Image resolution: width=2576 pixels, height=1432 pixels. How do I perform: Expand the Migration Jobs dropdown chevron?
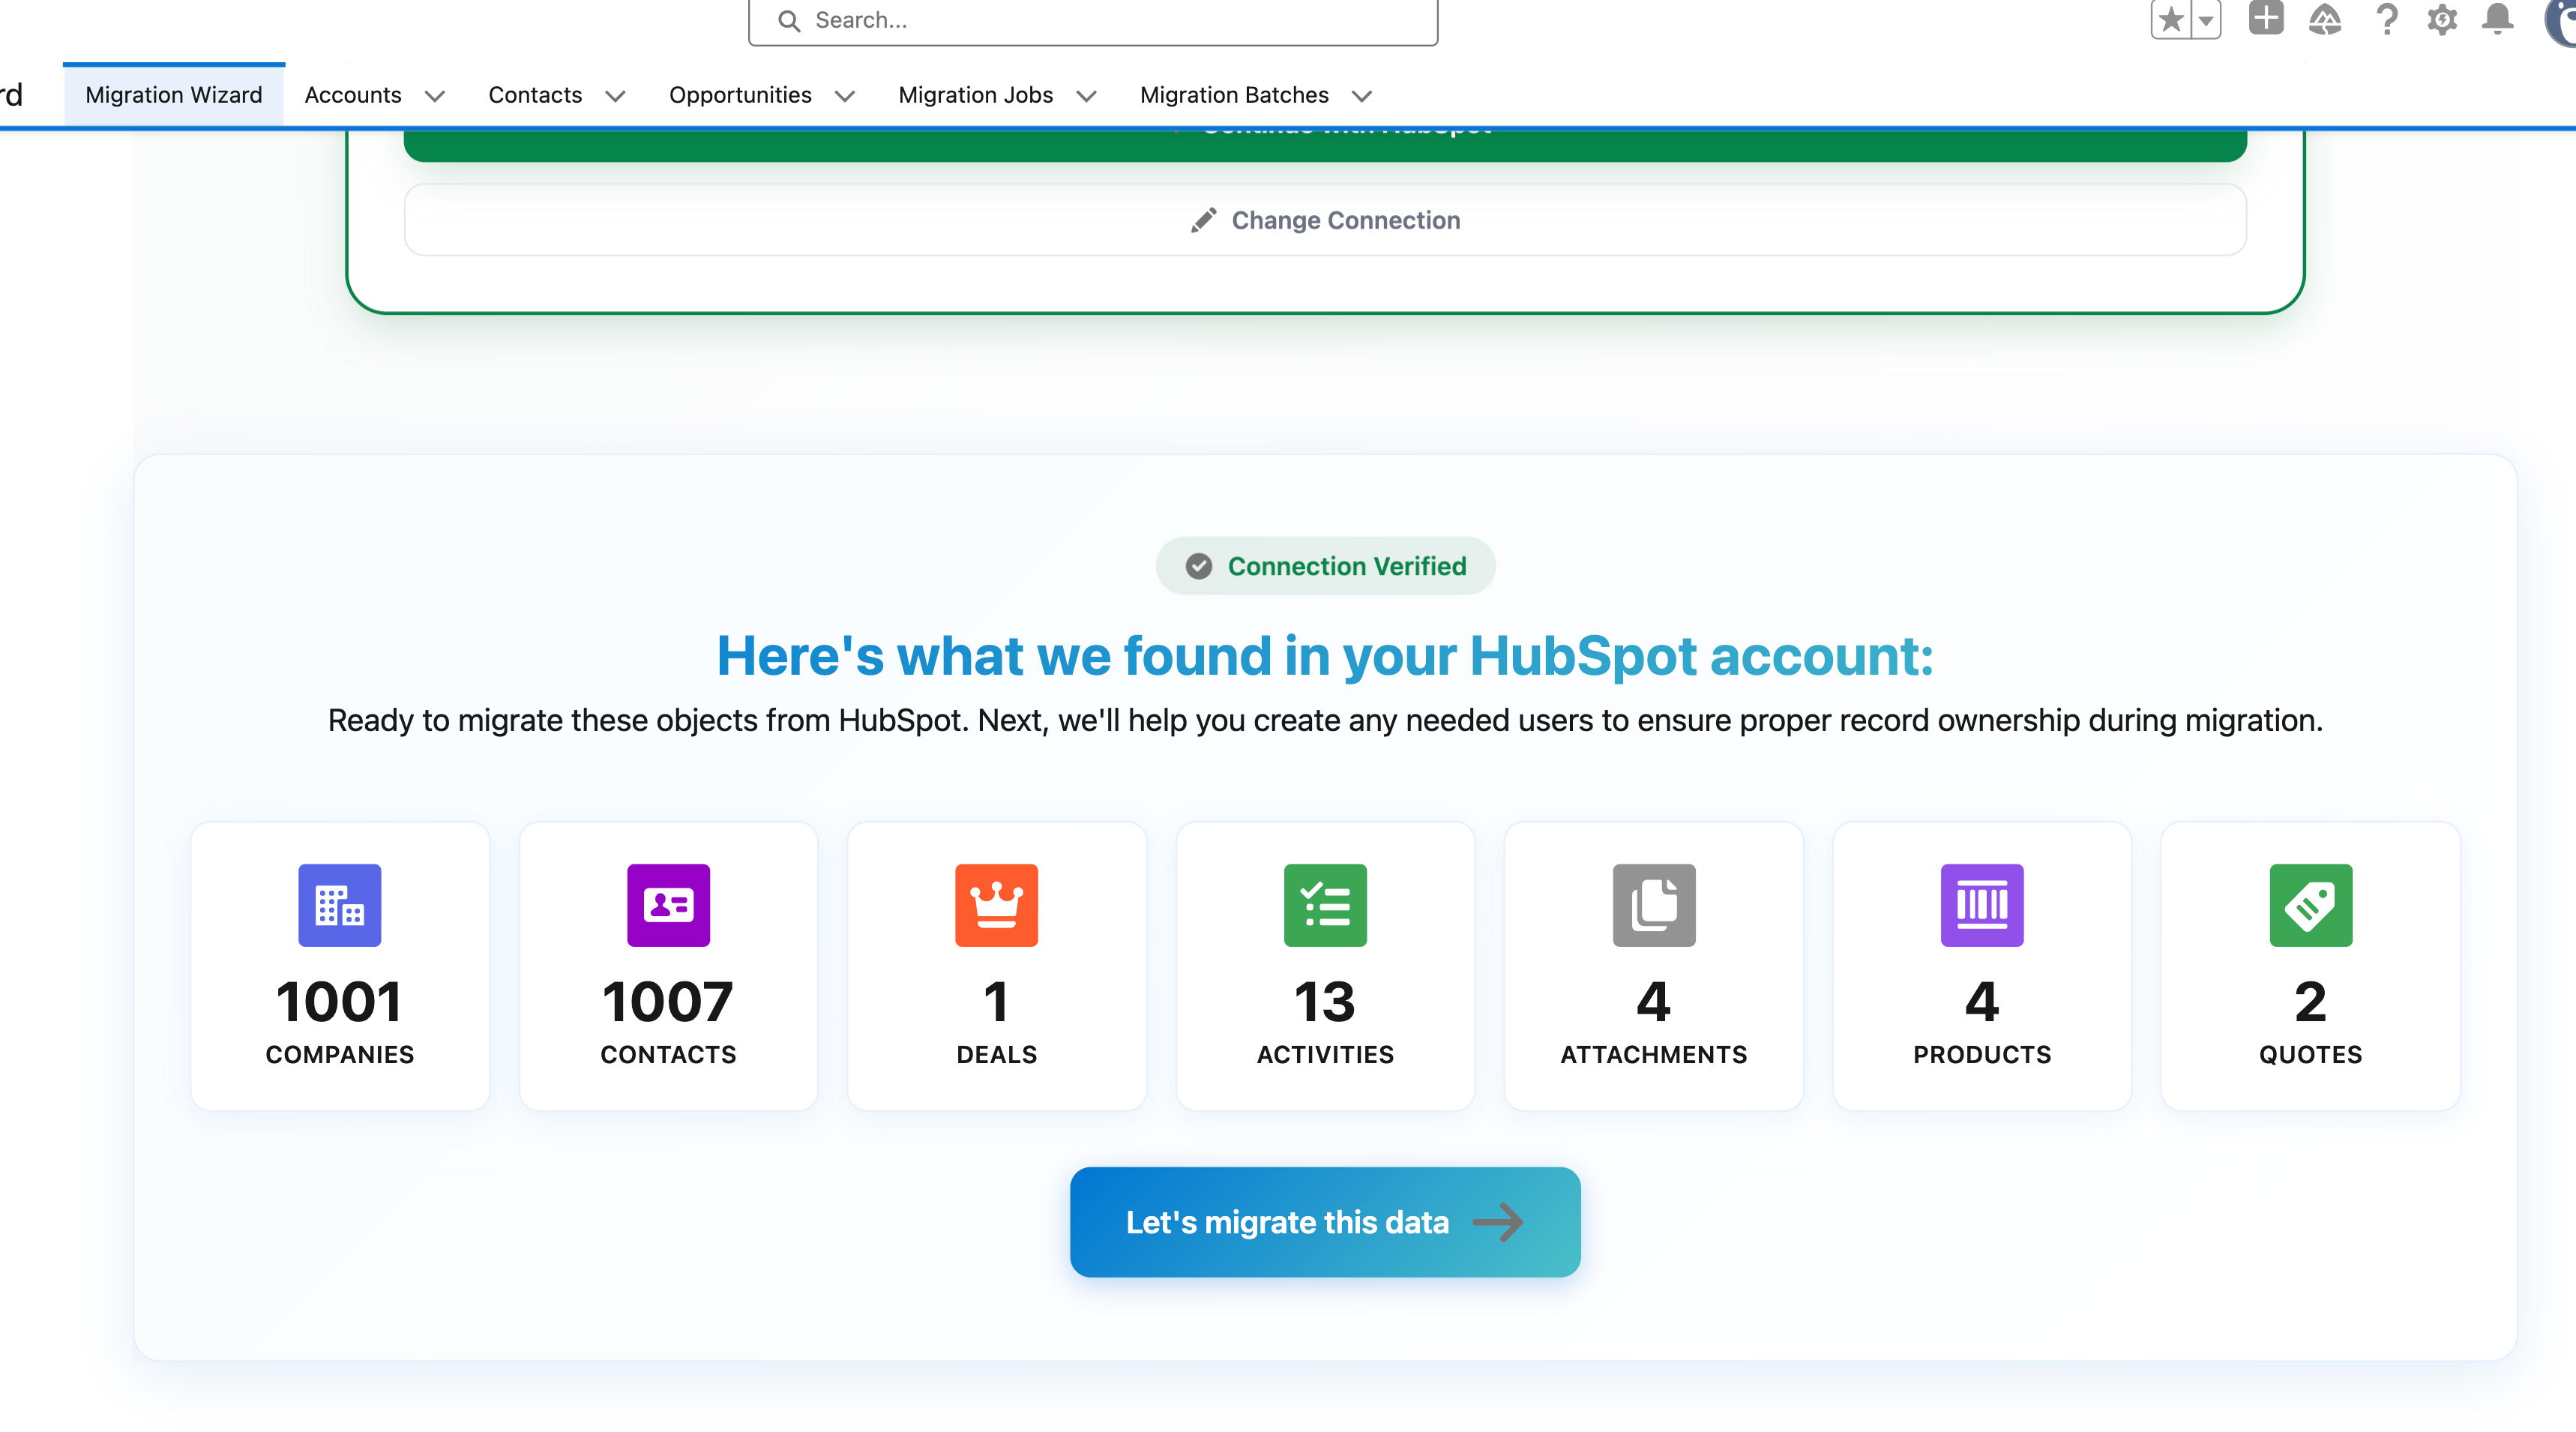[1087, 96]
